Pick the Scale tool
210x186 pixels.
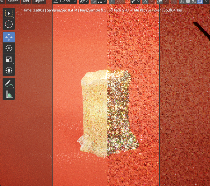click(x=9, y=59)
